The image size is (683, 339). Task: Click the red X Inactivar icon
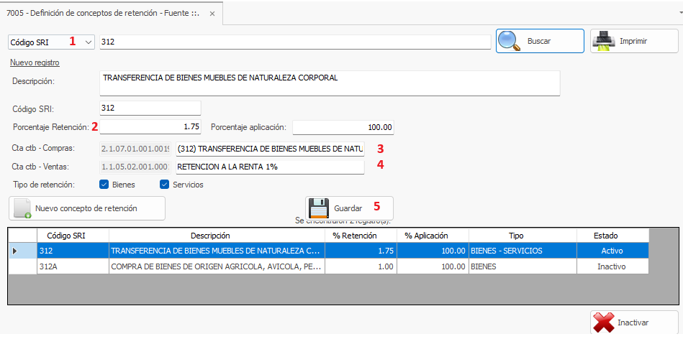click(x=604, y=322)
